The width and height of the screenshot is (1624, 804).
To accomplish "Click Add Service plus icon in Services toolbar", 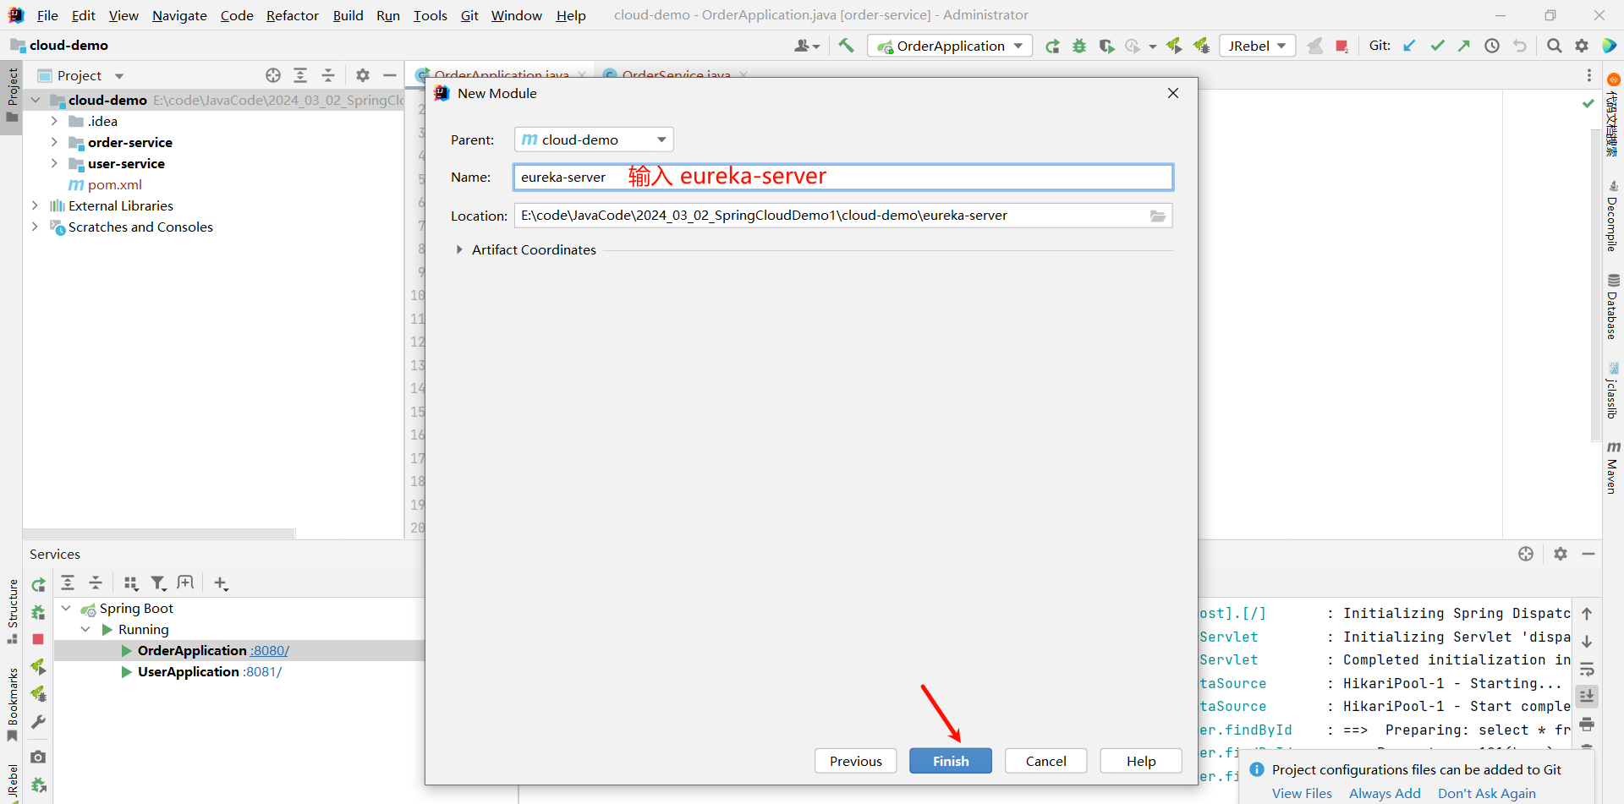I will 221,582.
